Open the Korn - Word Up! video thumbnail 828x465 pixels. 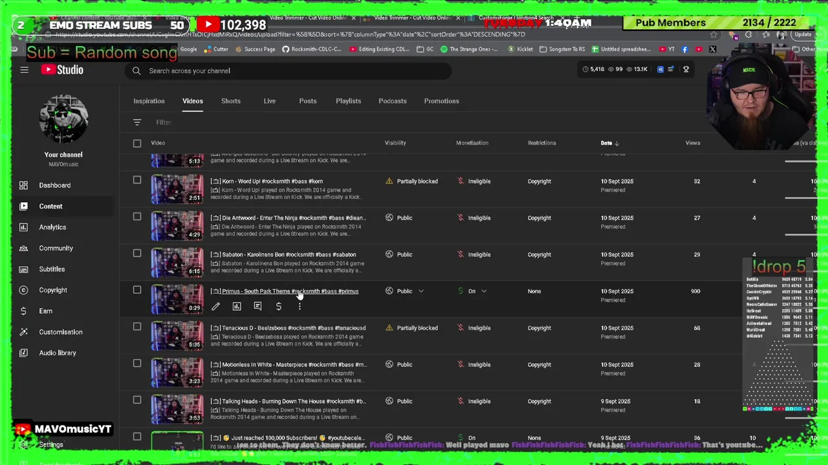pyautogui.click(x=177, y=188)
